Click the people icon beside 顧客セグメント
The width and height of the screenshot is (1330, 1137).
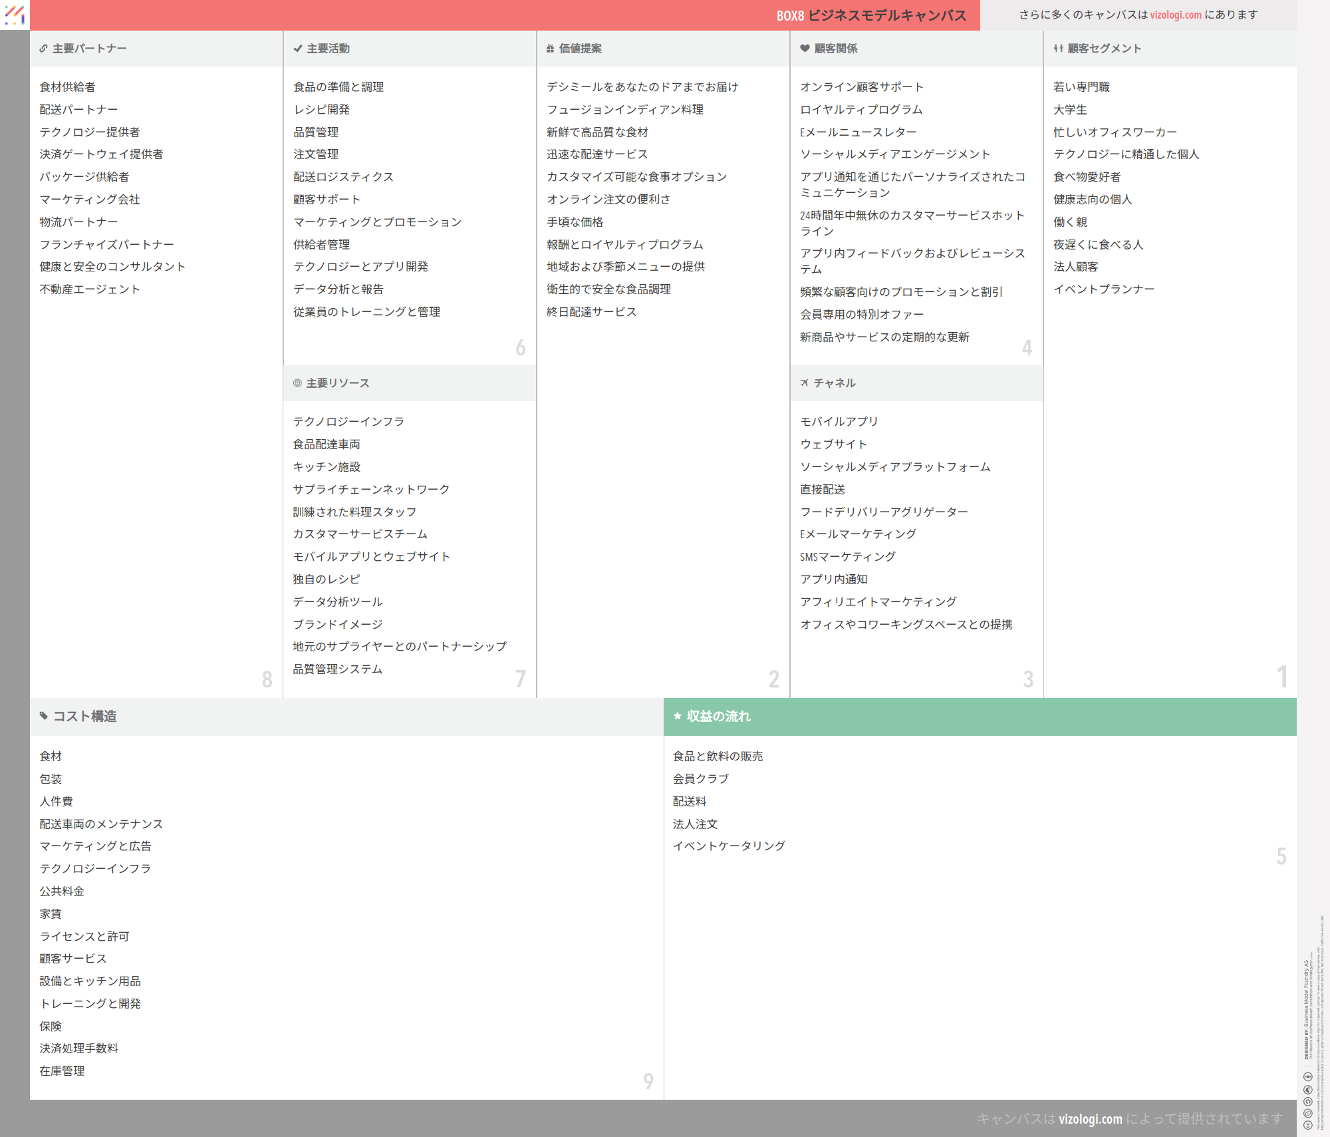[x=1058, y=49]
